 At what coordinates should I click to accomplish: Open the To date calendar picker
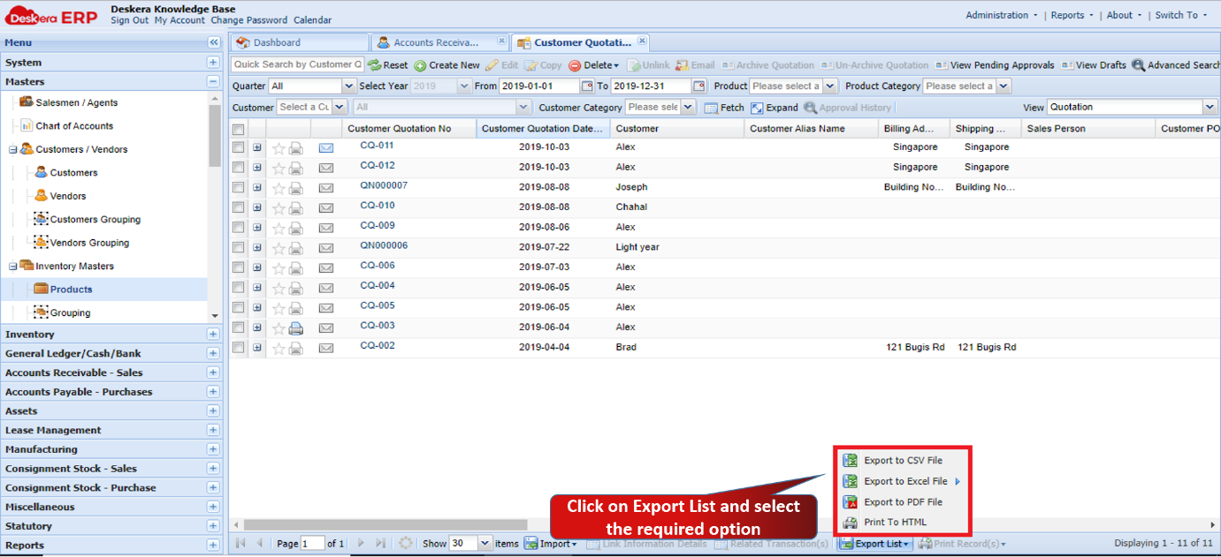[699, 87]
